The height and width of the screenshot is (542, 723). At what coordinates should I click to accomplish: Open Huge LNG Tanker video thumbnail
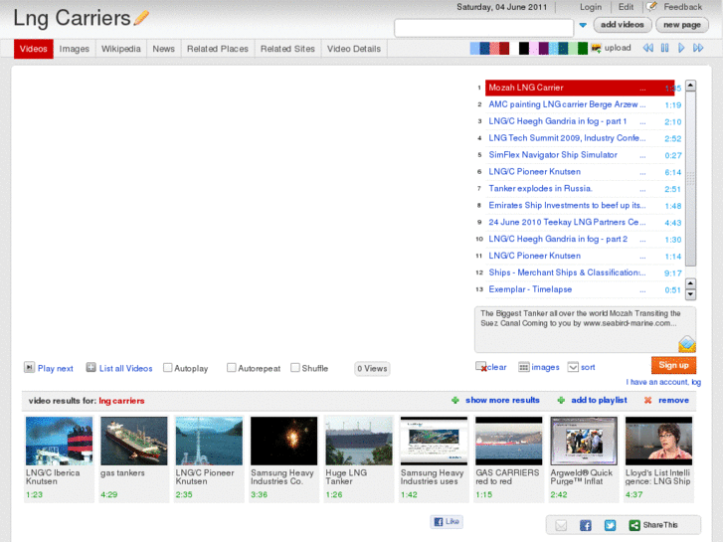[x=359, y=441]
